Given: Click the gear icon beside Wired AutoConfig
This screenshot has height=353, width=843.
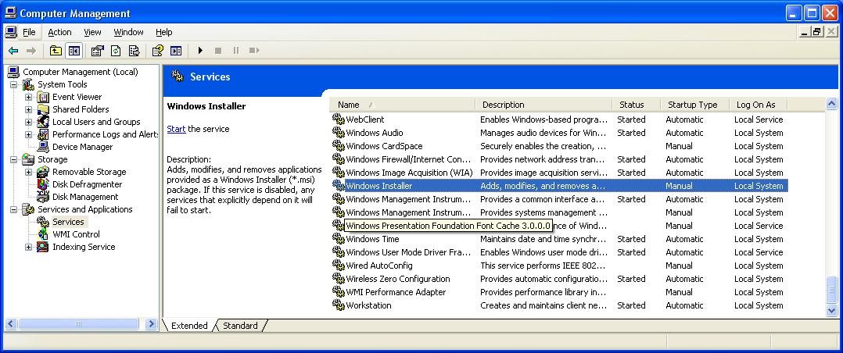Looking at the screenshot, I should click(x=338, y=265).
